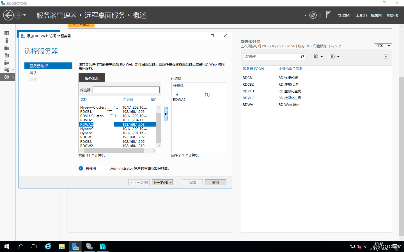
Task: Select RDWA row with RD Web 访问
Action: tap(316, 104)
